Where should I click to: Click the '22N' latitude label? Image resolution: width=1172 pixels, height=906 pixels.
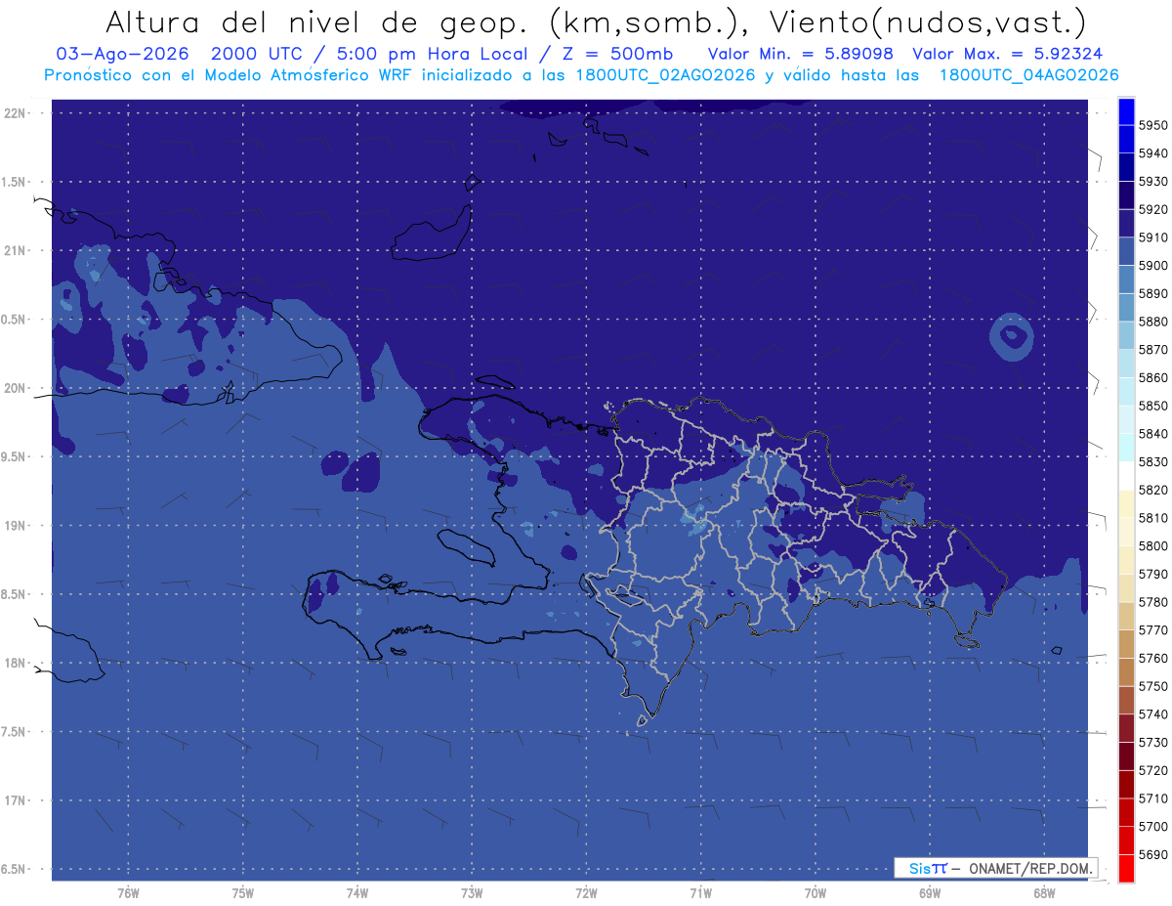14,113
